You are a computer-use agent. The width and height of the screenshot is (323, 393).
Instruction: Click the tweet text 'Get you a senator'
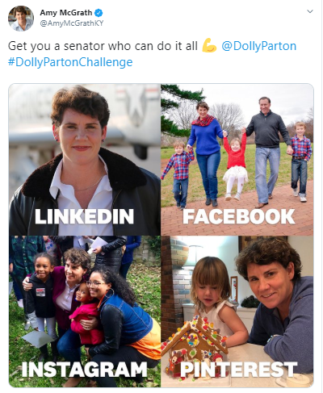coord(46,46)
